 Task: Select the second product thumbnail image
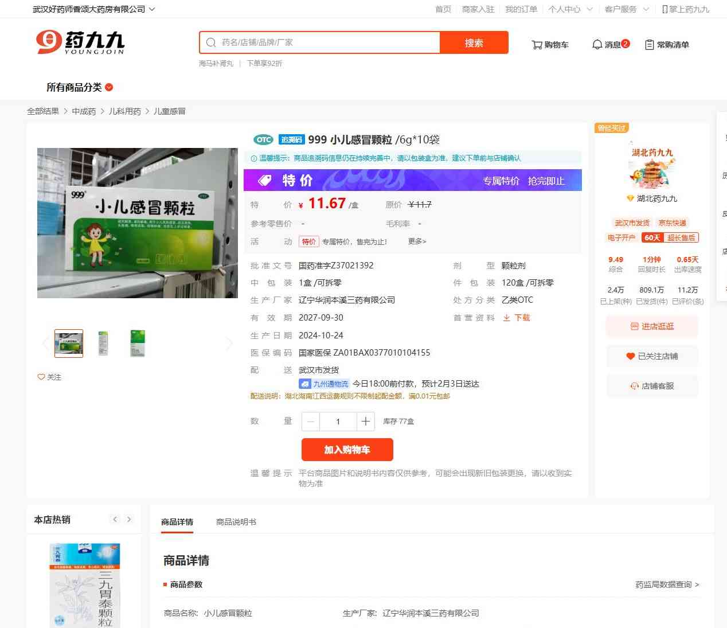(103, 344)
